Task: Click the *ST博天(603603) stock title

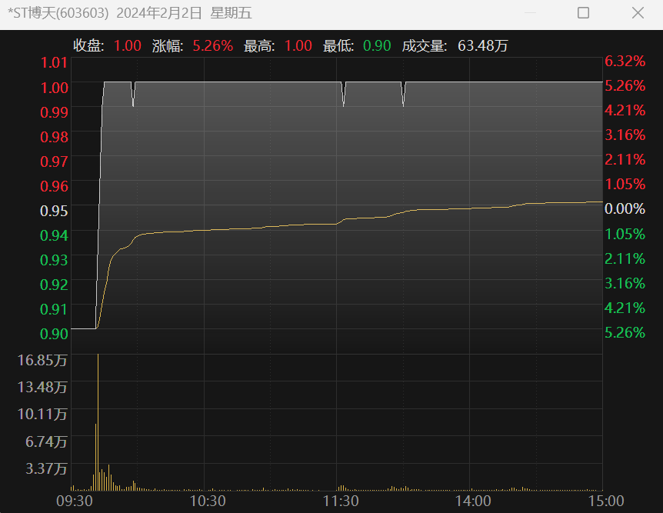Action: (x=58, y=13)
